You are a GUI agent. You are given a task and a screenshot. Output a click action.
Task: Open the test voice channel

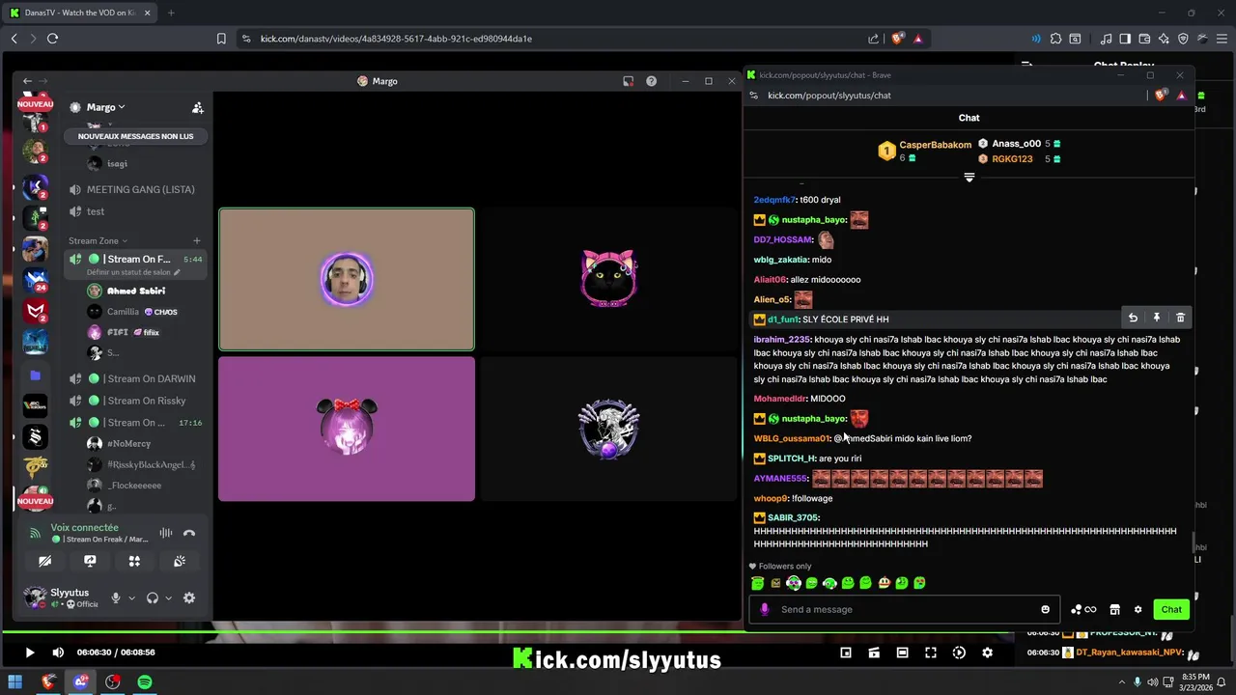(x=135, y=211)
